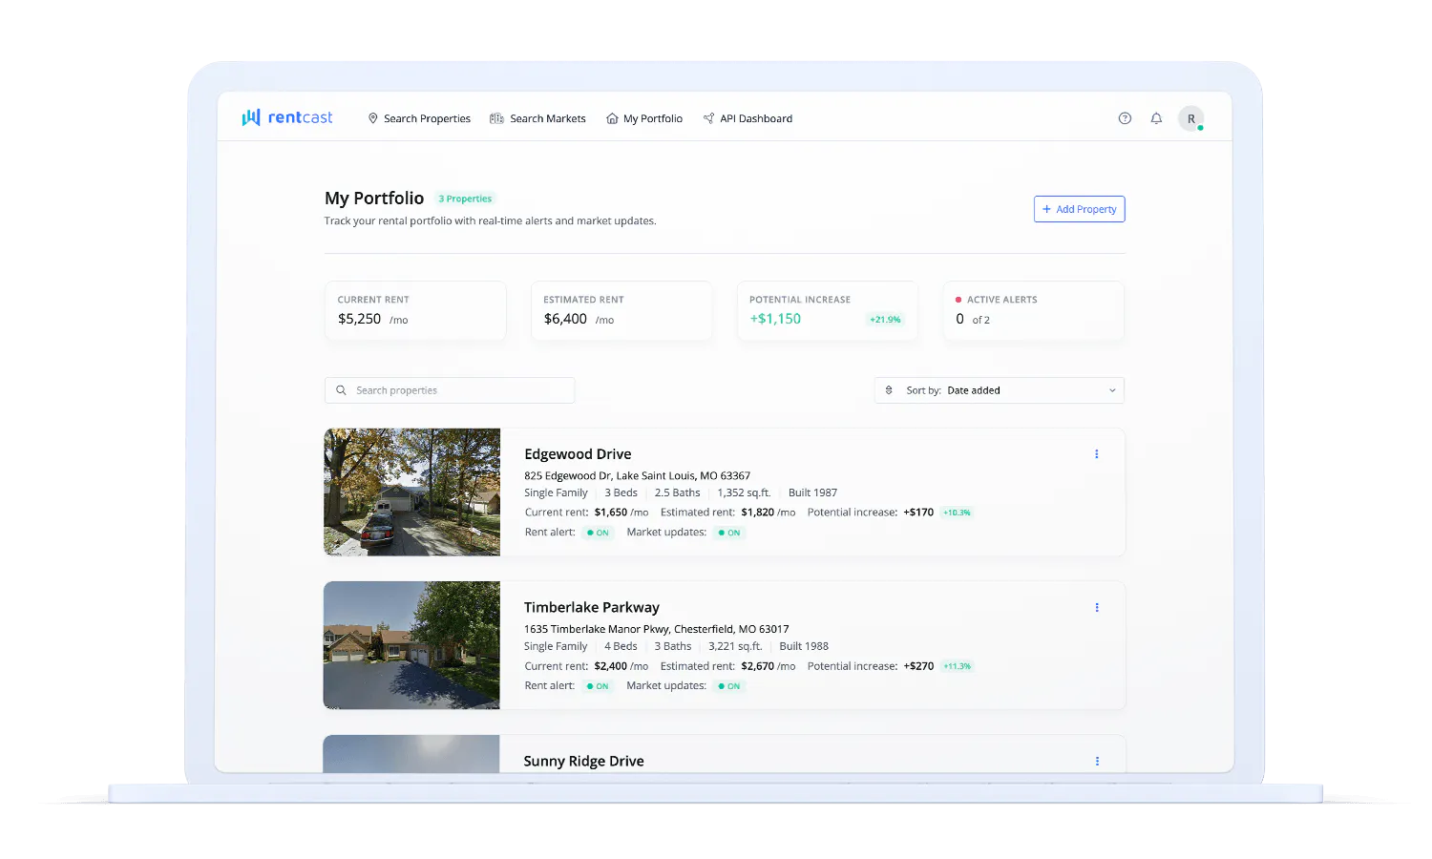Click the help question mark icon
Viewport: 1432px width, 859px height.
[1125, 118]
